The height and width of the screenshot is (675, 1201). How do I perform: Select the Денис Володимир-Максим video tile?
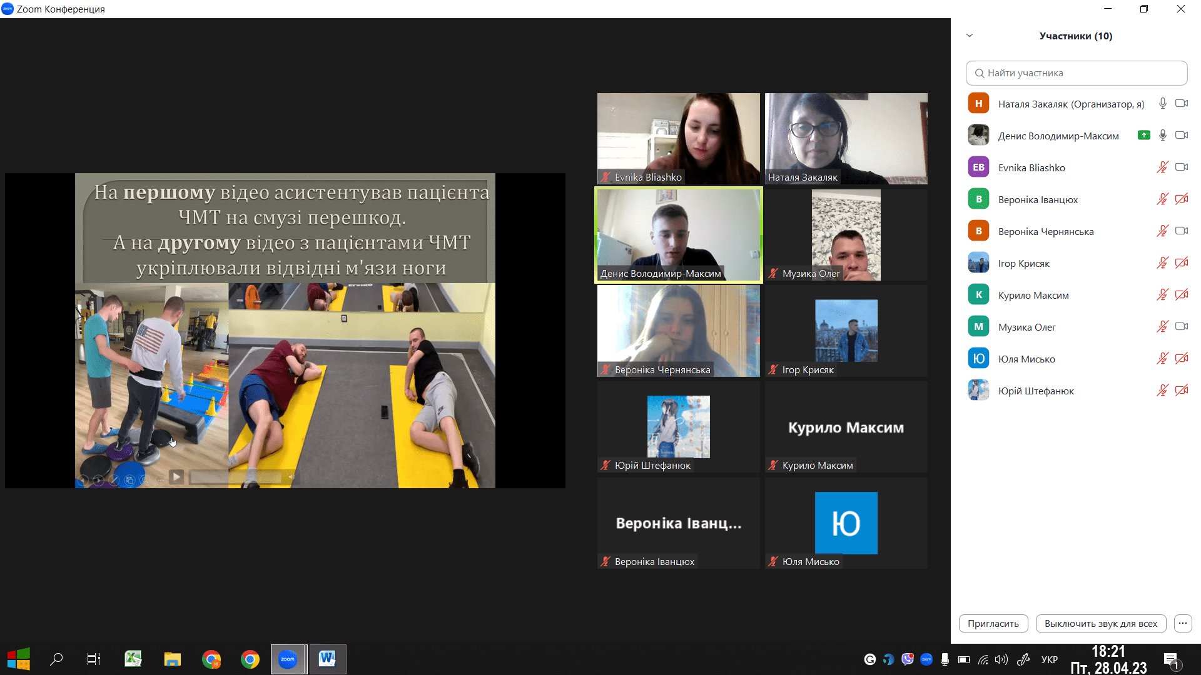click(678, 235)
